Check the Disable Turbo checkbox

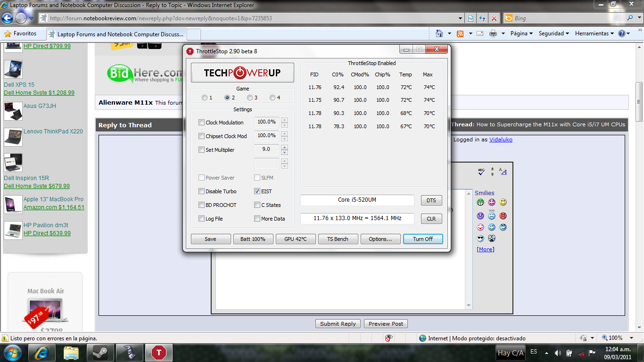[202, 191]
